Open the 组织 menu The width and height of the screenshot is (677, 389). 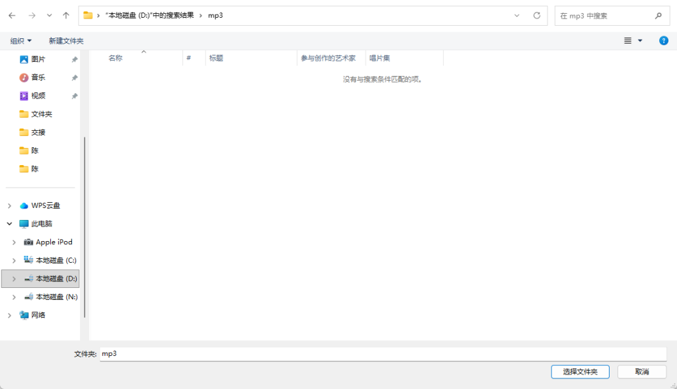tap(21, 41)
